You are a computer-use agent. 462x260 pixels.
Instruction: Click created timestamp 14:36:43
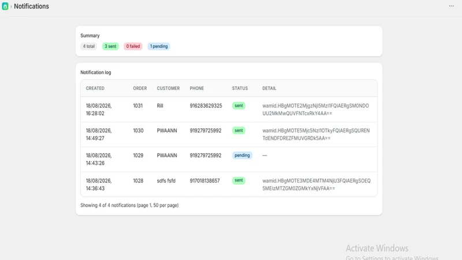(x=95, y=188)
